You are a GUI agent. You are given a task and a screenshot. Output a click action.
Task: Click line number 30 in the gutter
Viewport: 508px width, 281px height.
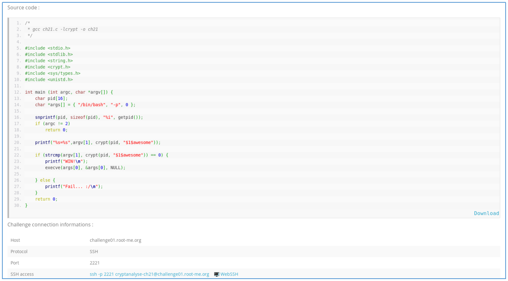tap(18, 205)
